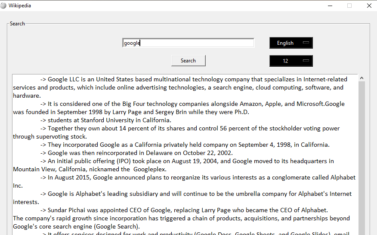Click text 'was founded in September 1998 by Larry Page'
377x235 pixels.
point(83,112)
